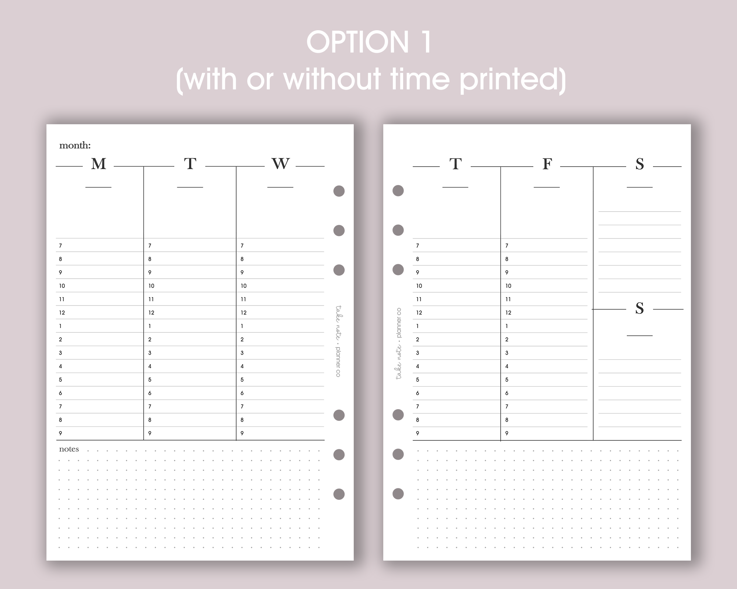Click the 'take note planner co' logo on left page
Screen dimensions: 737x589
338,341
